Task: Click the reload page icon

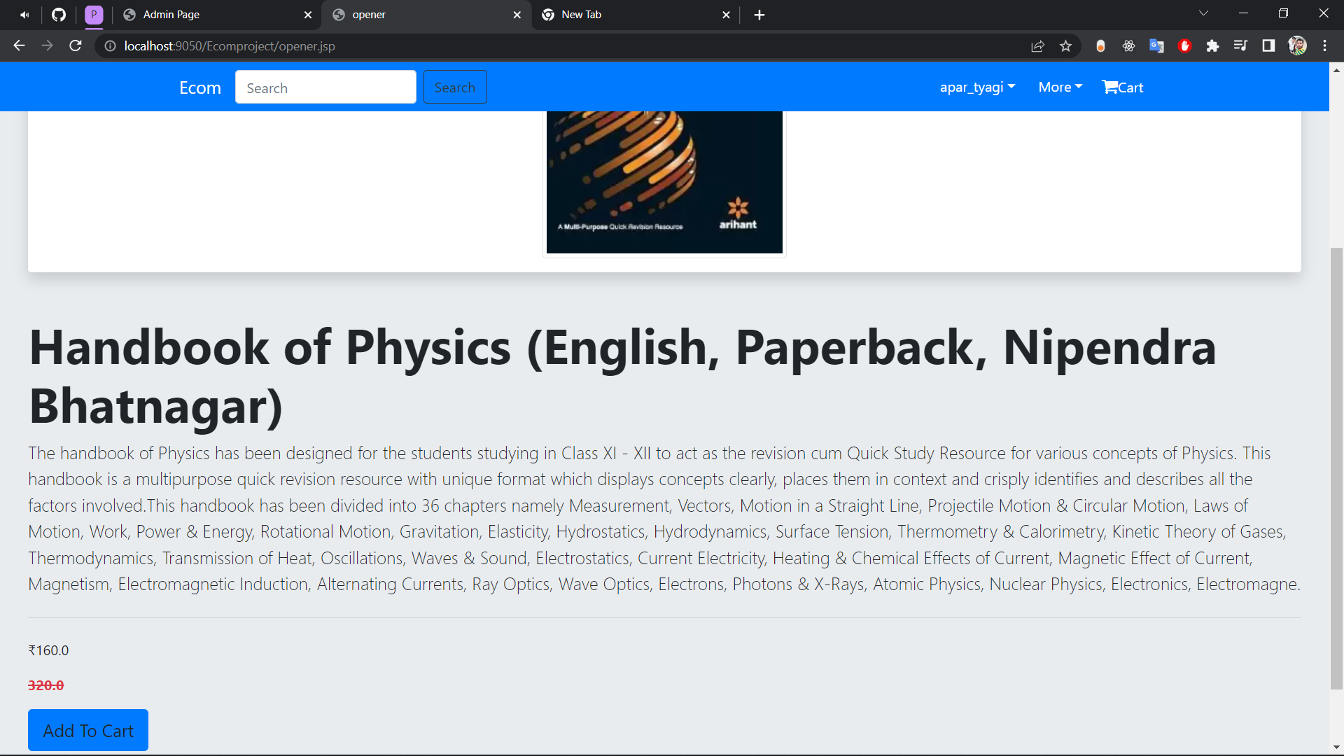Action: pos(76,46)
